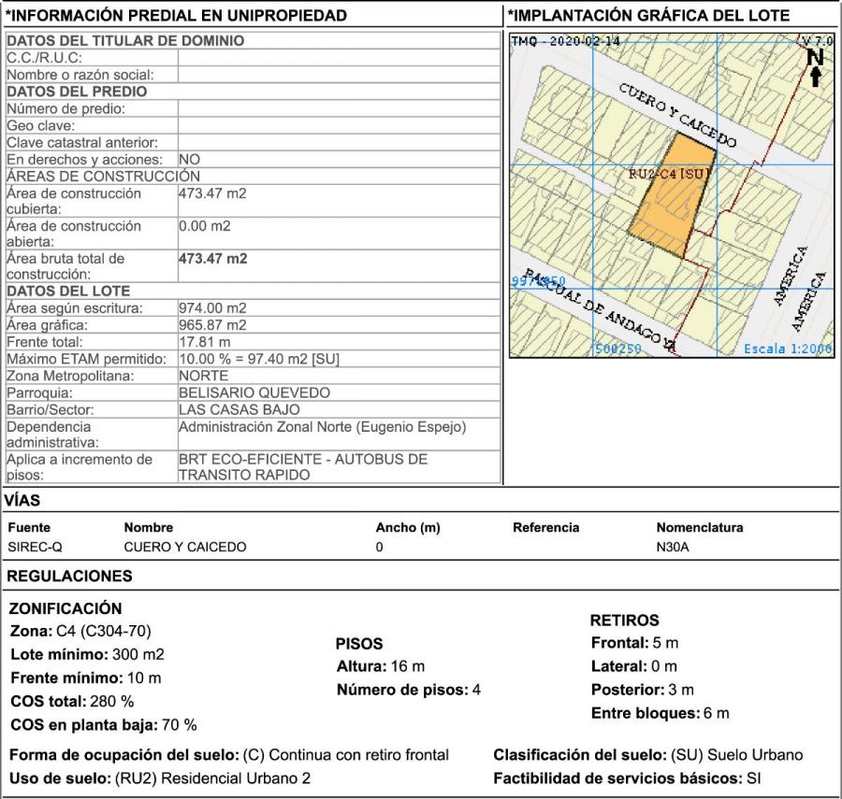
Task: Click the Número de predio value field
Action: click(339, 108)
